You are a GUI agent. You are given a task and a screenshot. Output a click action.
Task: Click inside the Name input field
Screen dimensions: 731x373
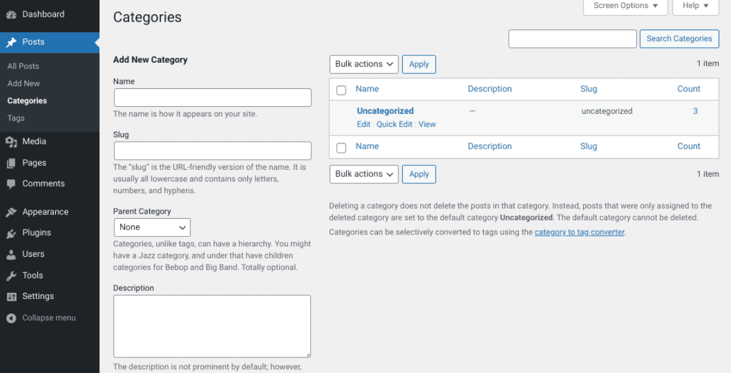point(212,97)
